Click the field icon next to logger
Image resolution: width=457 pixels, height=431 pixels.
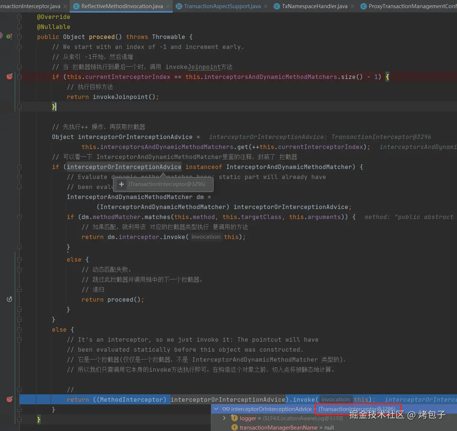tap(234, 418)
